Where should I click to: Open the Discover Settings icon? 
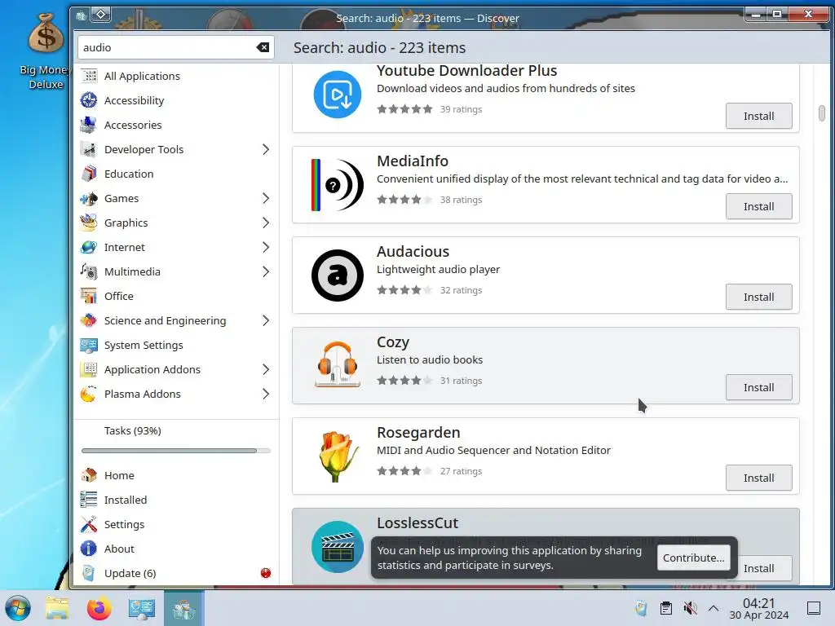(x=89, y=524)
